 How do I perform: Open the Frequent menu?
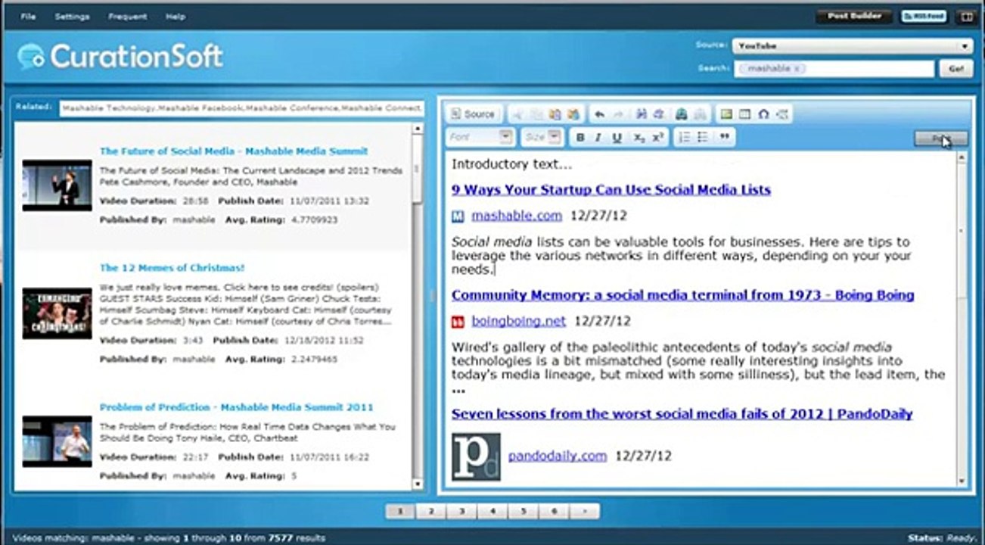point(126,17)
